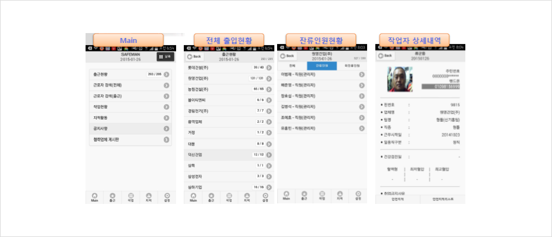Tap the date grid button on Main header
Image resolution: width=552 pixels, height=237 pixels.
pos(166,57)
